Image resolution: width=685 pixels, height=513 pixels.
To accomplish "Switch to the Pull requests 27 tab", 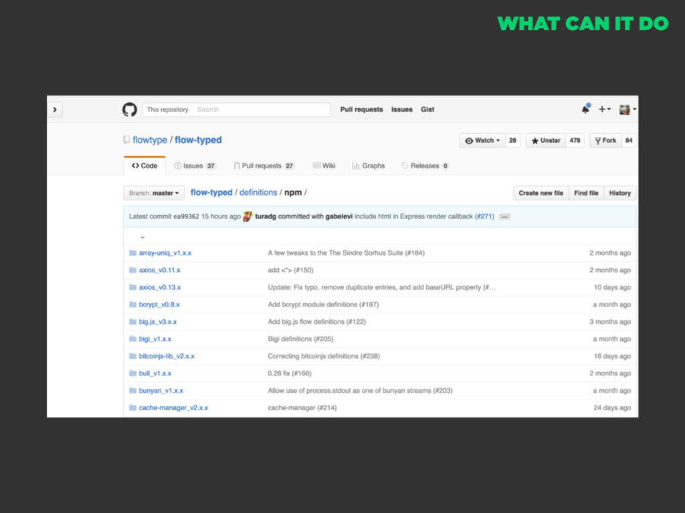I will tap(264, 166).
